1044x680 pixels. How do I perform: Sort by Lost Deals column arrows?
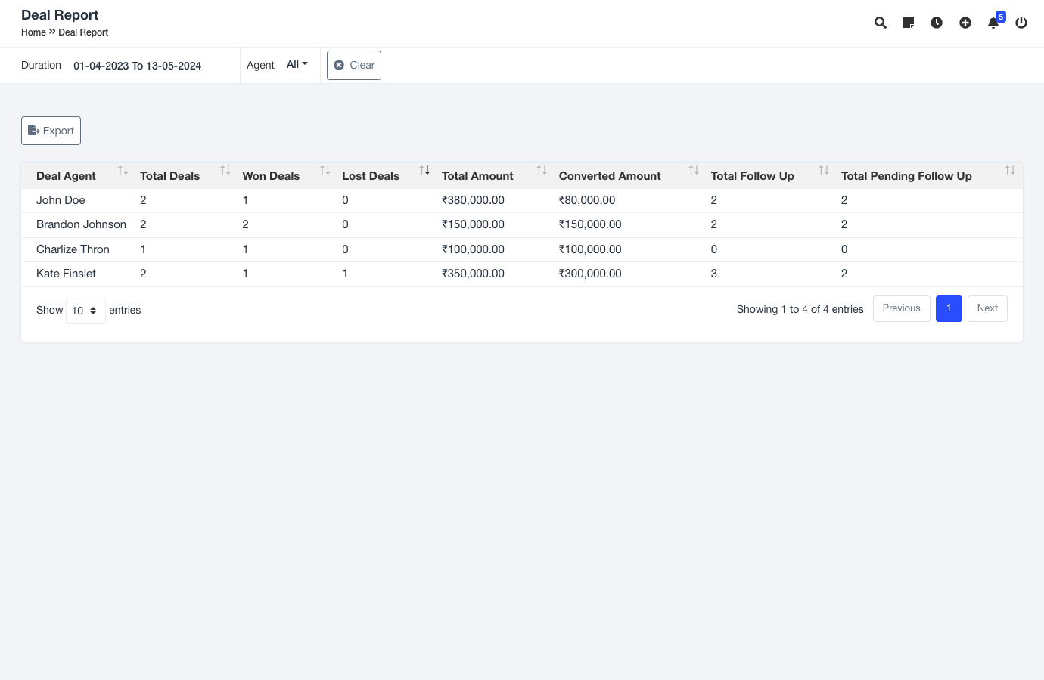pos(424,171)
